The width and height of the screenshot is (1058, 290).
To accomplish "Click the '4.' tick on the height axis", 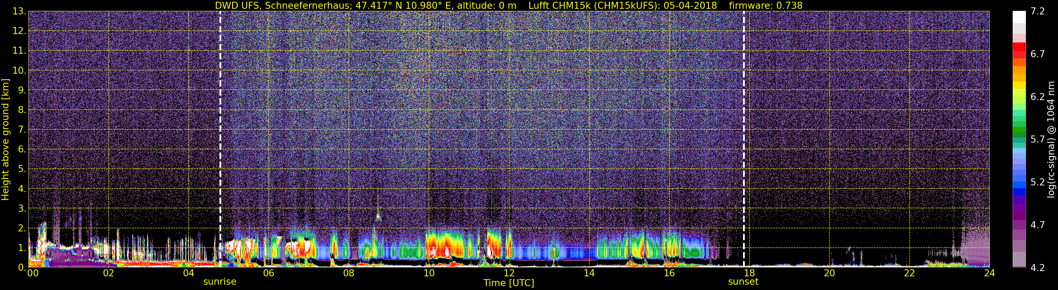I will click(x=22, y=189).
